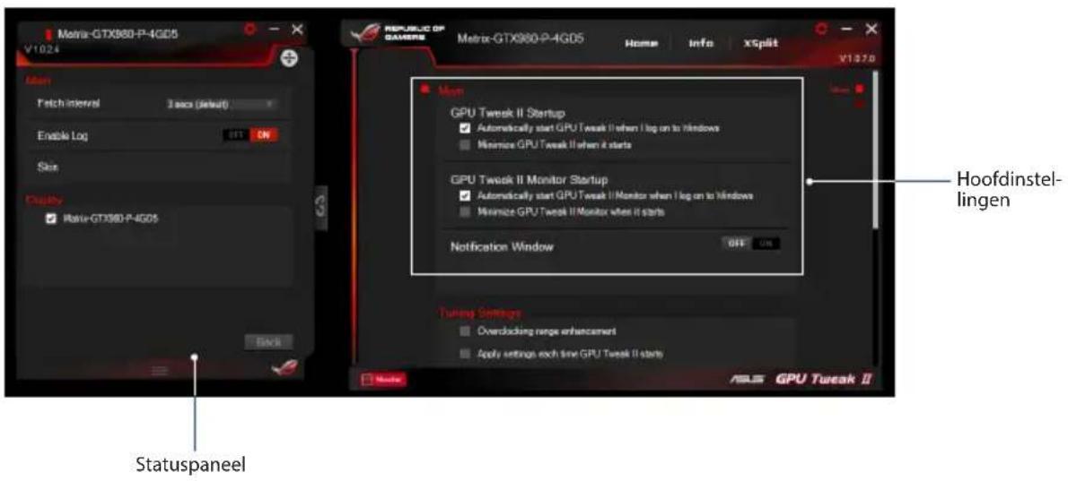Uncheck automatically start GPU Tweak II at logon
Viewport: 1068px width, 481px height.
[464, 128]
